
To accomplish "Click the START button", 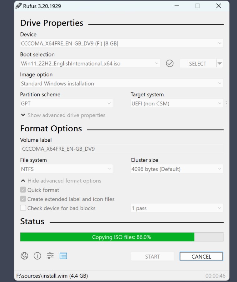I will pyautogui.click(x=153, y=256).
